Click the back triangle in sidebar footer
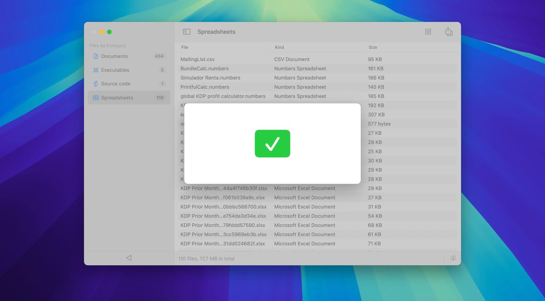This screenshot has width=545, height=301. (129, 258)
